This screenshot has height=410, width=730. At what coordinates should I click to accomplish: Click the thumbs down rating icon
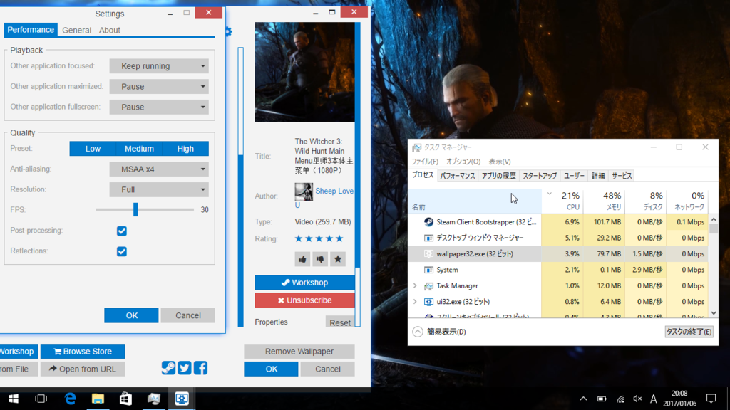click(x=320, y=259)
